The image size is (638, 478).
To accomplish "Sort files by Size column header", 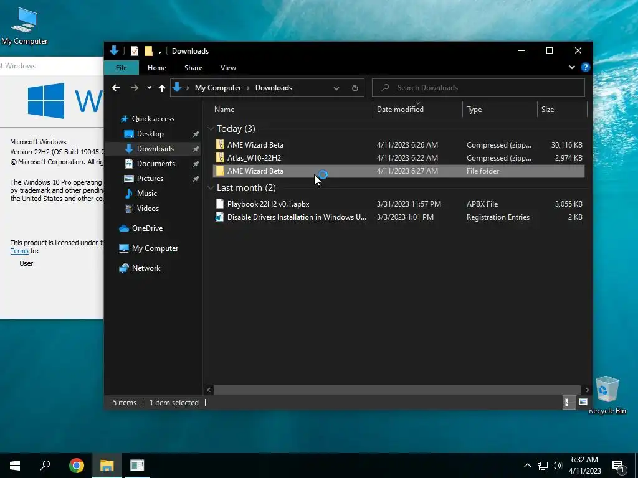I will pos(547,110).
